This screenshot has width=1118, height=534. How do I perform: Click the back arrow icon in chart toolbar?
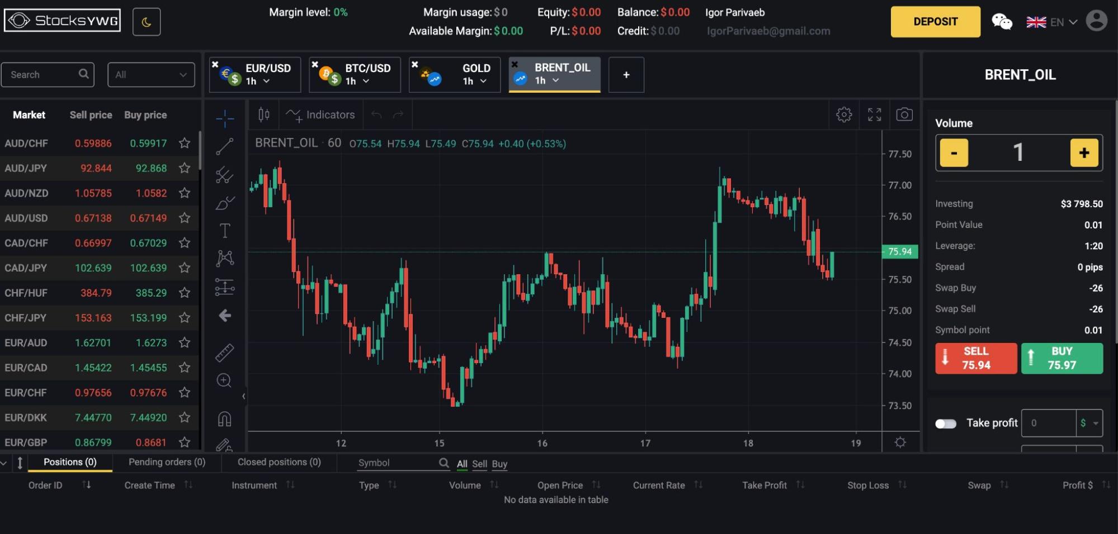point(225,316)
